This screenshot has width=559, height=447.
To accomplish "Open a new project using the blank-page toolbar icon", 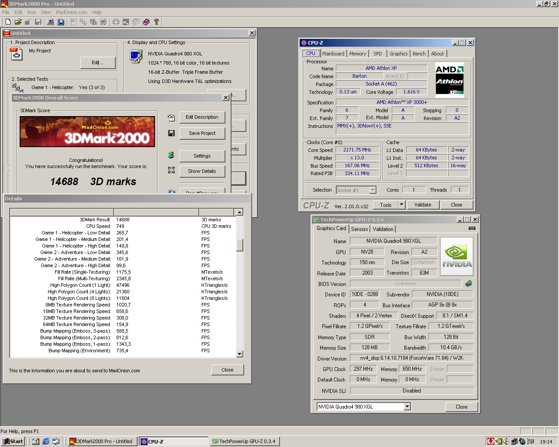I will (x=8, y=22).
